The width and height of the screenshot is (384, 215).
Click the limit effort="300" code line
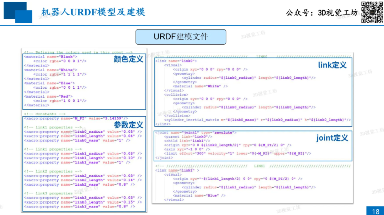coord(238,154)
